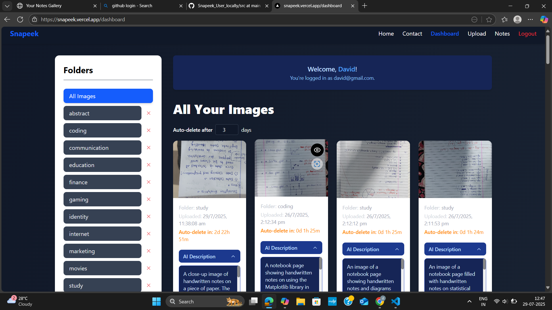
Task: Launch VS Code from the taskbar
Action: [395, 301]
